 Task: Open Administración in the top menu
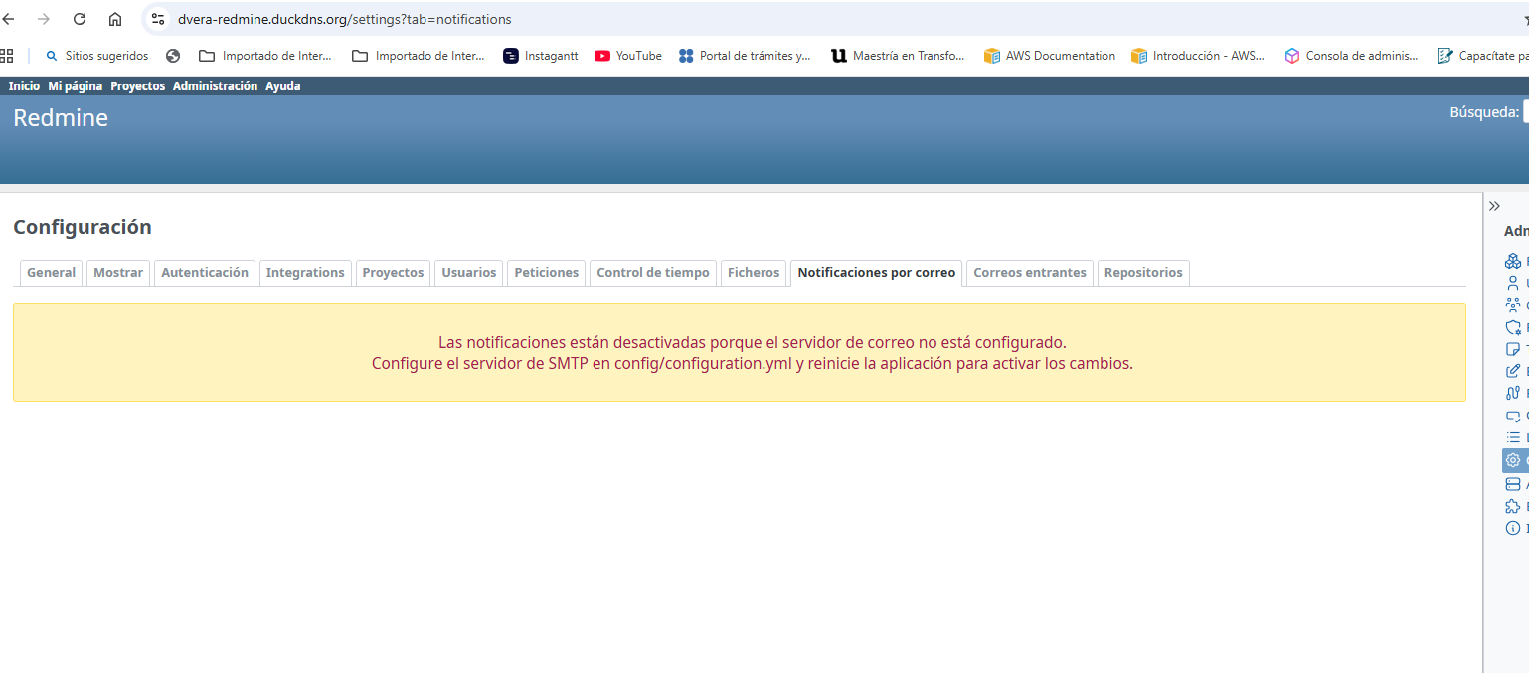point(215,86)
